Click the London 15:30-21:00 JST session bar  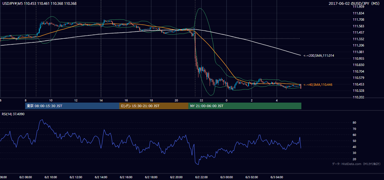click(x=154, y=106)
